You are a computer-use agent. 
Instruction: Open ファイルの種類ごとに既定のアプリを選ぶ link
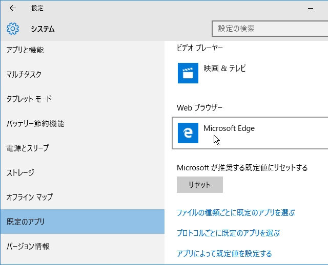coord(236,213)
